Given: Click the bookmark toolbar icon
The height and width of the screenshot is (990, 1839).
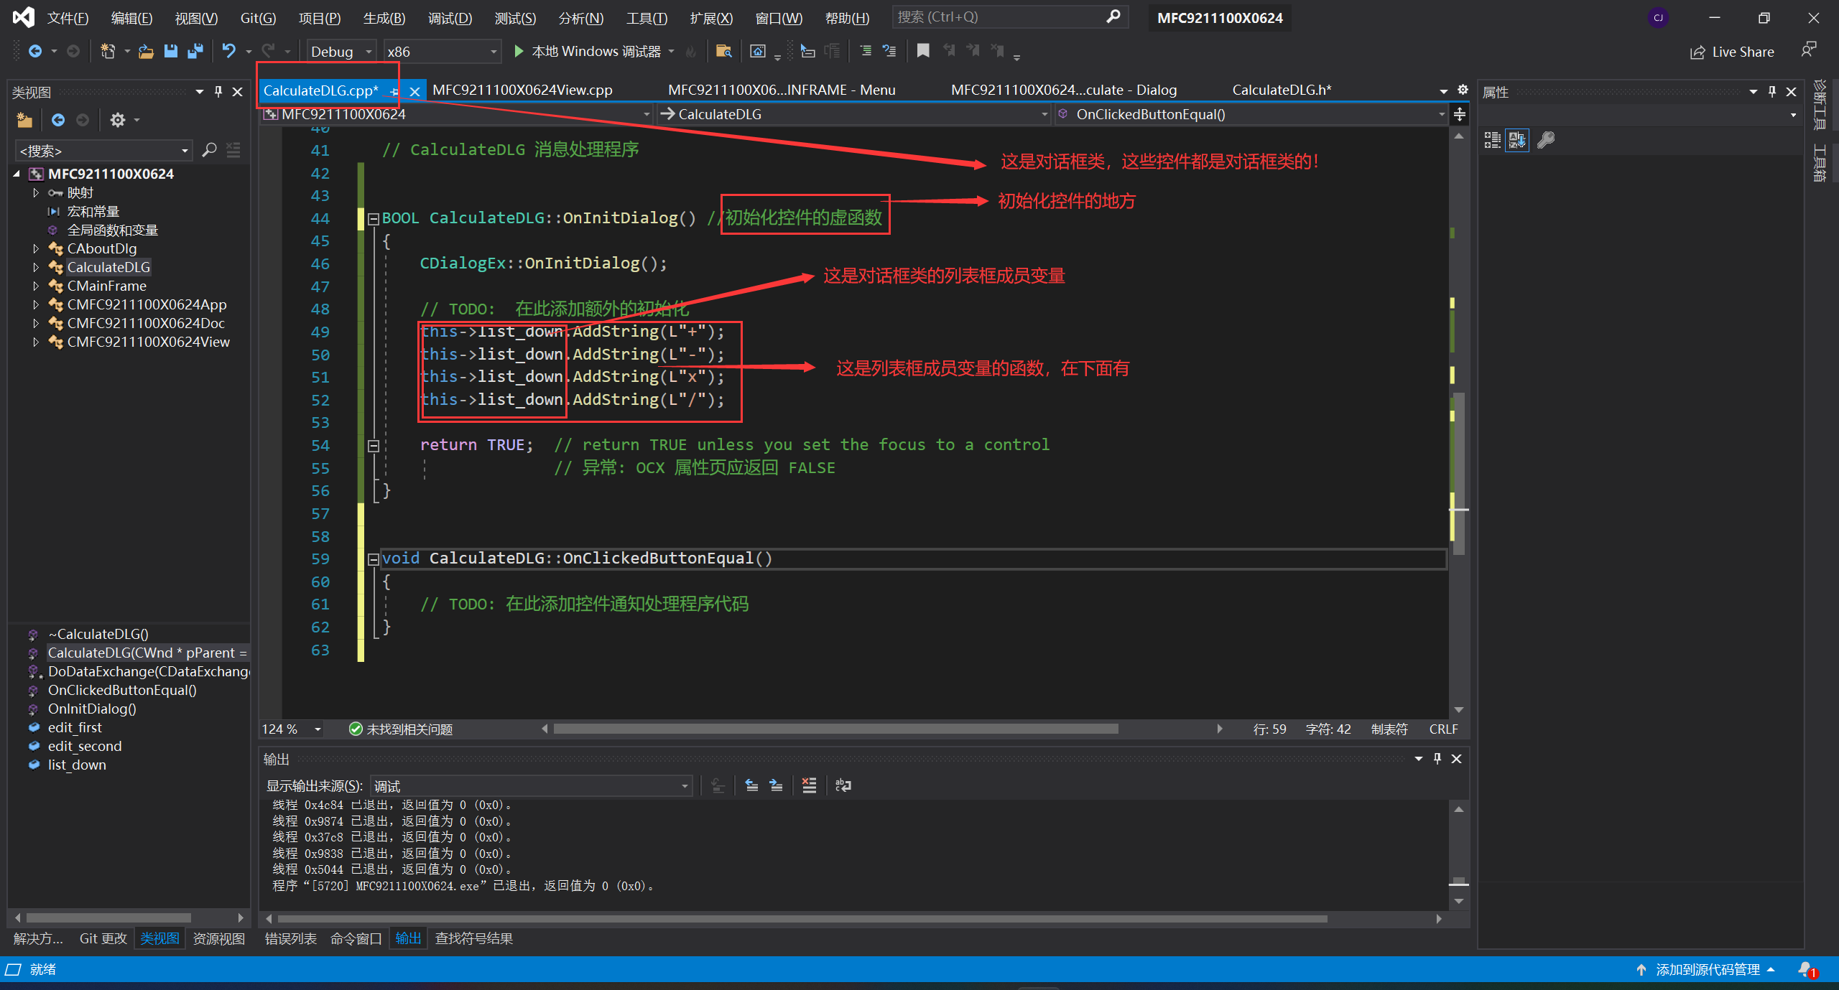Looking at the screenshot, I should pos(923,51).
